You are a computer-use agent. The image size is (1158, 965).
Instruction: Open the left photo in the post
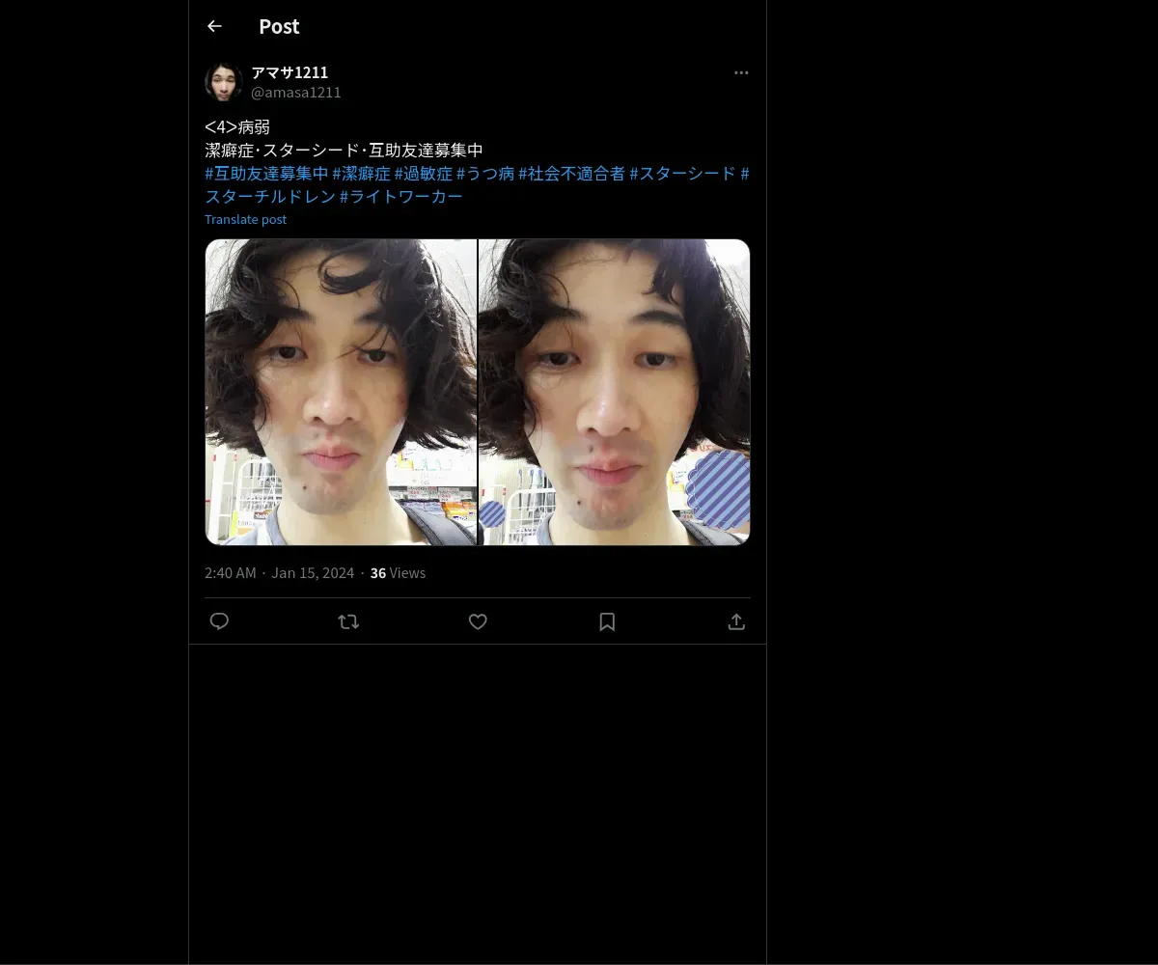click(x=341, y=392)
